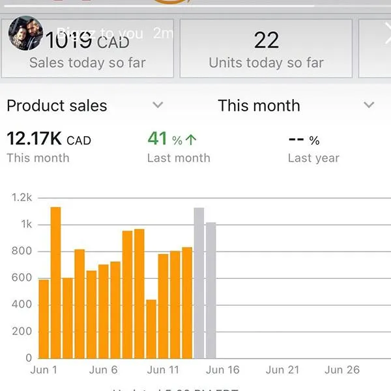Open the Sales today so far card
The image size is (391, 391).
87,48
